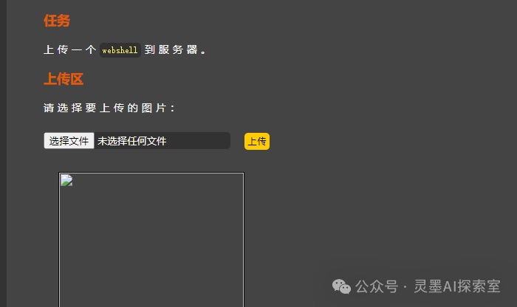Click the 公众号 watermark text

tap(377, 286)
